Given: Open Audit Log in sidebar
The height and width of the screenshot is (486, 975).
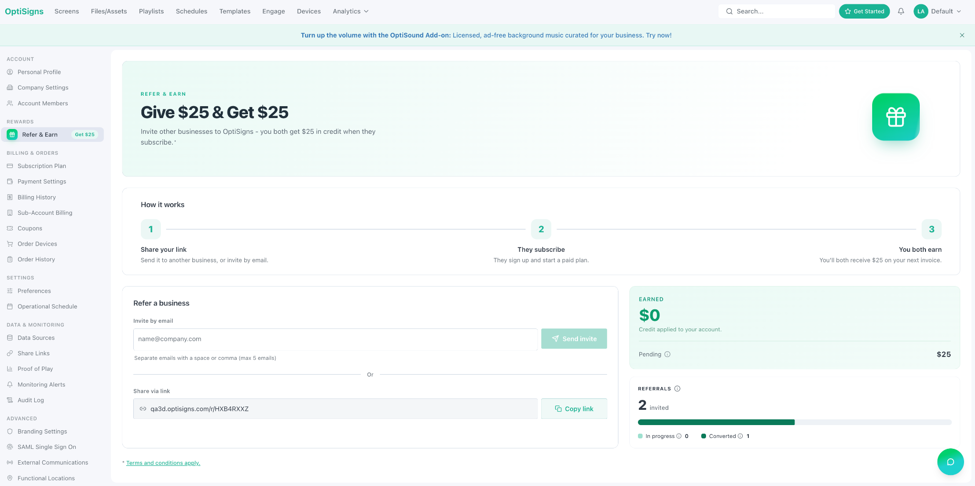Looking at the screenshot, I should [x=30, y=400].
